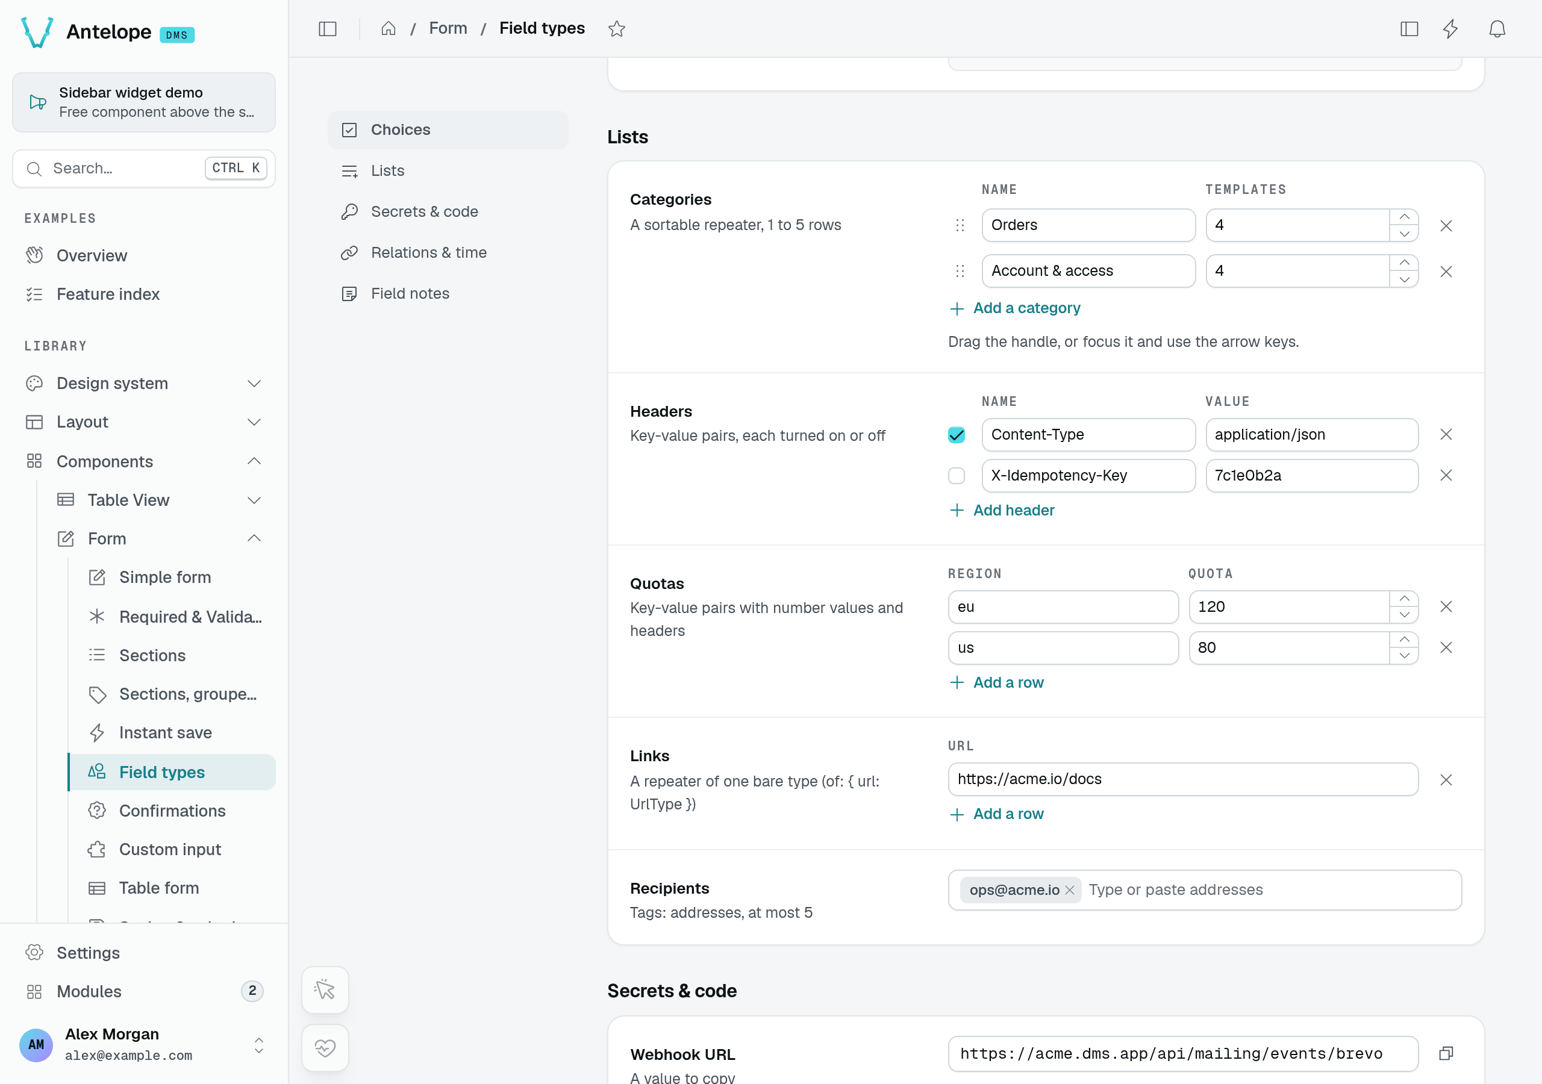Focus the sidebar Search field

144,168
